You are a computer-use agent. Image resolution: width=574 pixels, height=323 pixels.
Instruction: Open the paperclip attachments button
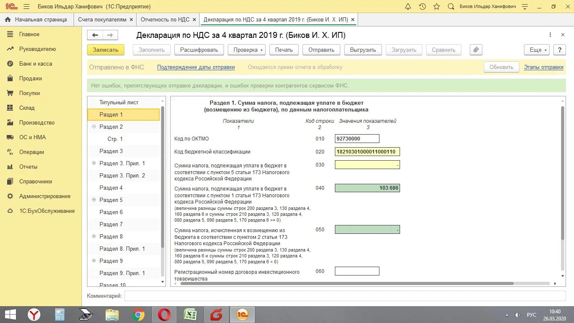click(x=476, y=50)
